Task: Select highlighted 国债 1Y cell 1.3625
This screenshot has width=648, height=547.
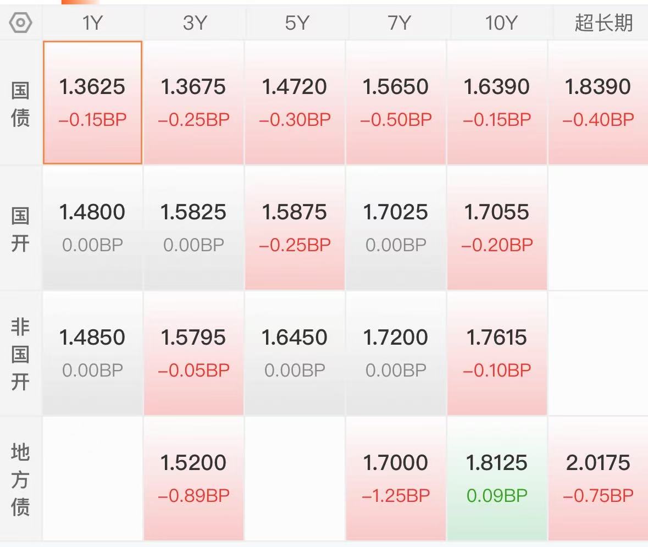Action: pos(92,103)
